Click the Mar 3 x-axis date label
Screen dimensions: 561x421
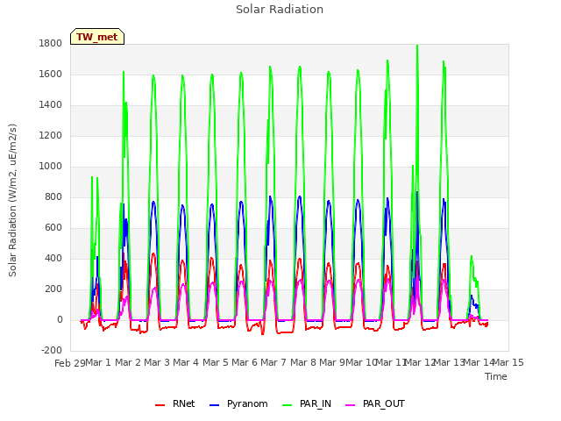click(157, 362)
